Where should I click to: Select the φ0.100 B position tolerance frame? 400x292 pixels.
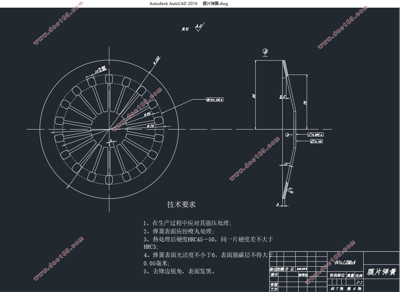pos(215,100)
